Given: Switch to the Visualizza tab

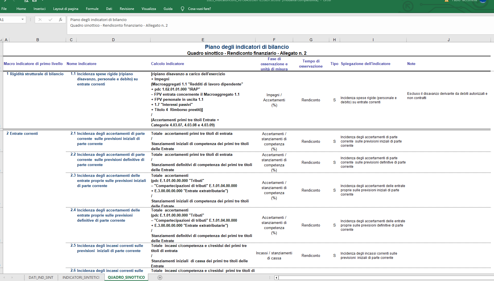Looking at the screenshot, I should pos(149,9).
